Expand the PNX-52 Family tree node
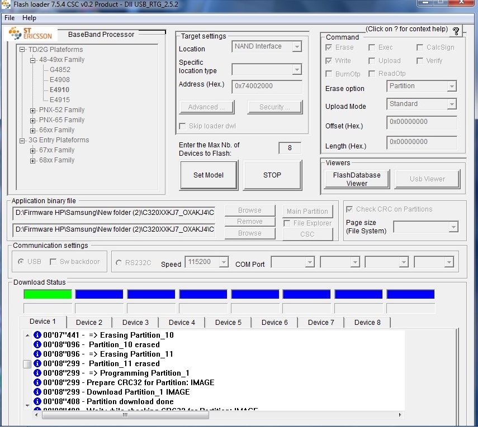 pyautogui.click(x=33, y=110)
